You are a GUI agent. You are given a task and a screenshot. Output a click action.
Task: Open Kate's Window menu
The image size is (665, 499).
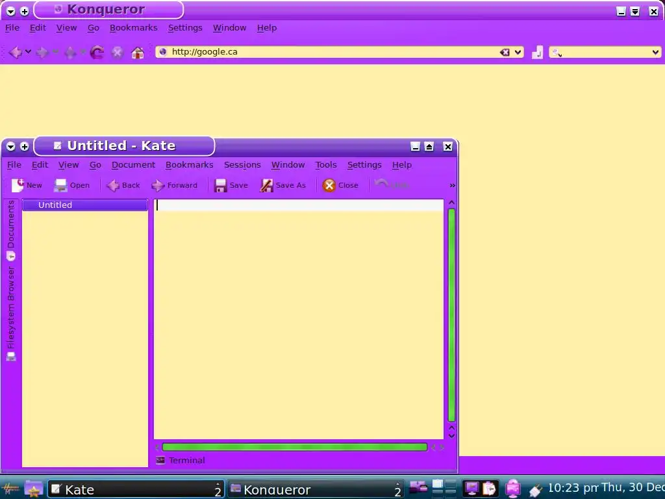tap(288, 164)
